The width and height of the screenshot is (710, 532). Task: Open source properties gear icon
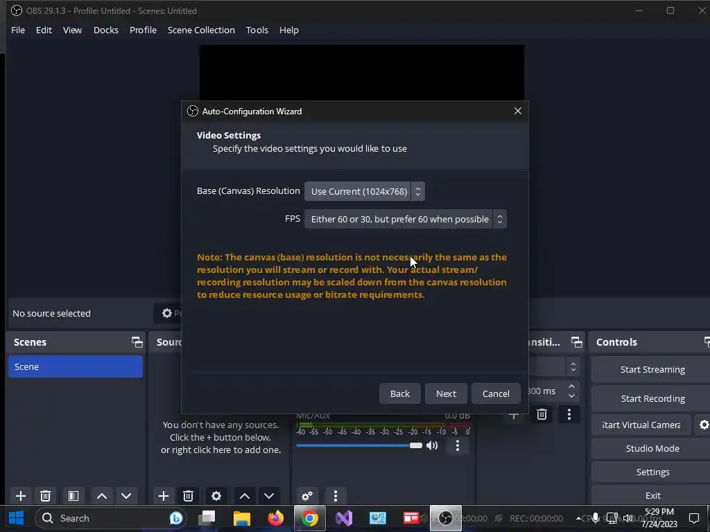tap(216, 496)
